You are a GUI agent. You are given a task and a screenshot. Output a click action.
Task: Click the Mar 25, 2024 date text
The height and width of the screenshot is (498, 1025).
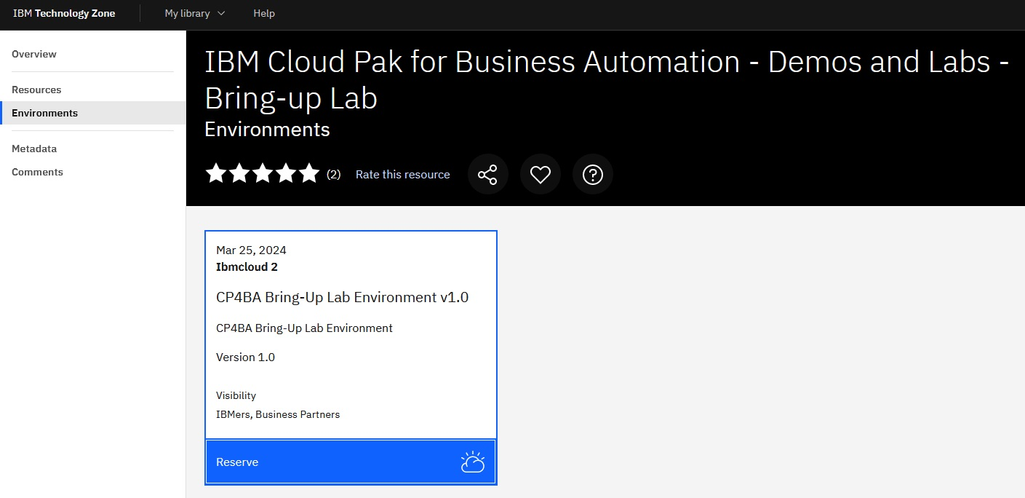(x=251, y=250)
